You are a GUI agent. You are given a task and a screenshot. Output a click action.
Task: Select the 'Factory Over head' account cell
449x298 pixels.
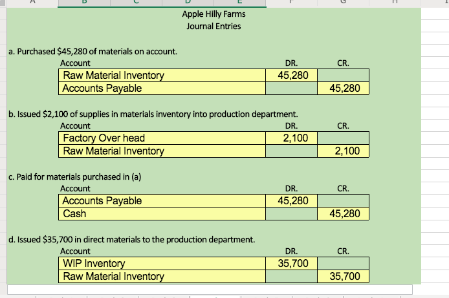coord(162,138)
